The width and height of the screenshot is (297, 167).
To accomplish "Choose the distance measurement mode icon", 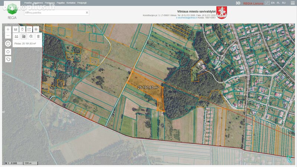I will coord(16,36).
